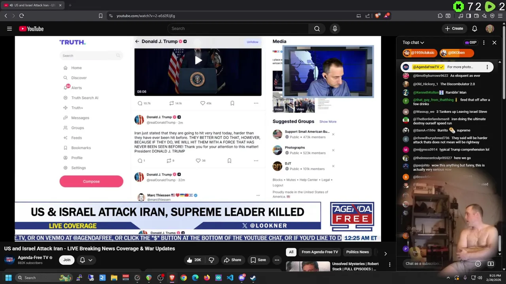Click the chat scrollbar thumb

pyautogui.click(x=500, y=243)
